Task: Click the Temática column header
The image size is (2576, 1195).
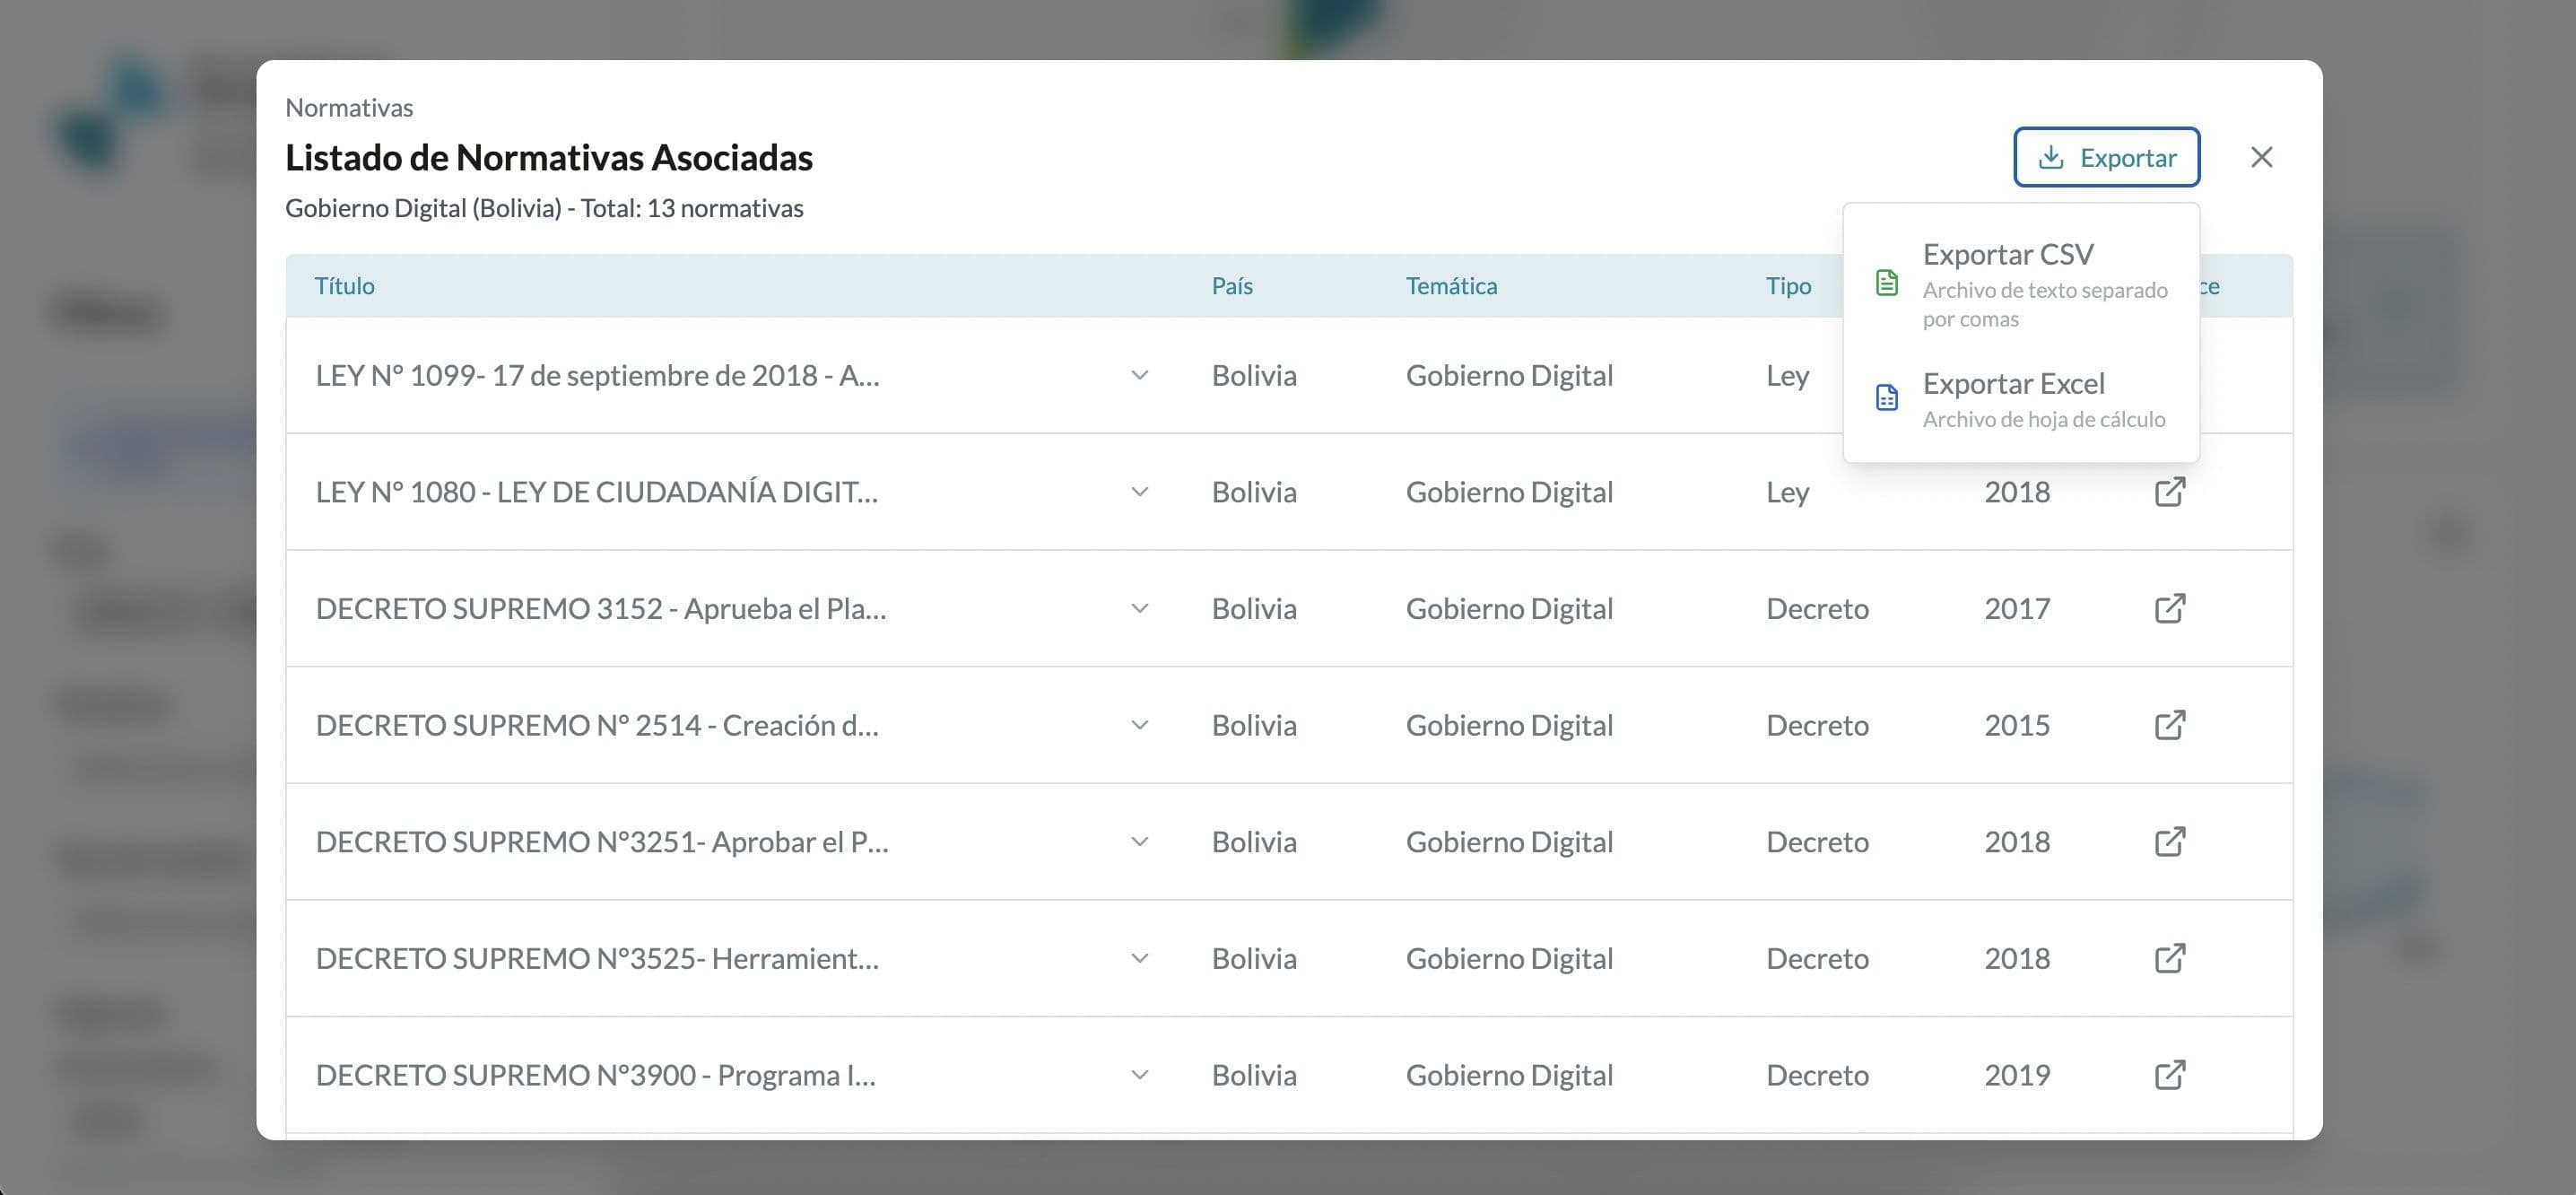Action: [x=1451, y=286]
